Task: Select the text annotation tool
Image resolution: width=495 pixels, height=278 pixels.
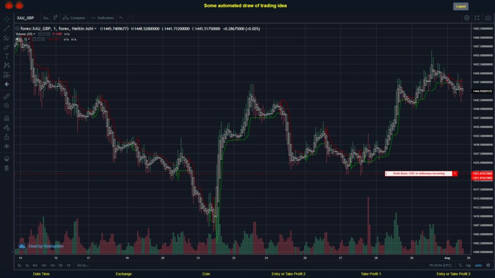Action: [x=7, y=56]
